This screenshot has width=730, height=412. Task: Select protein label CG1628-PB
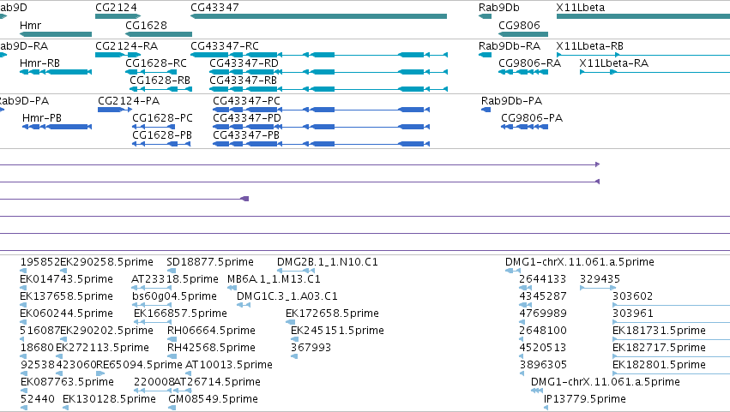click(162, 134)
